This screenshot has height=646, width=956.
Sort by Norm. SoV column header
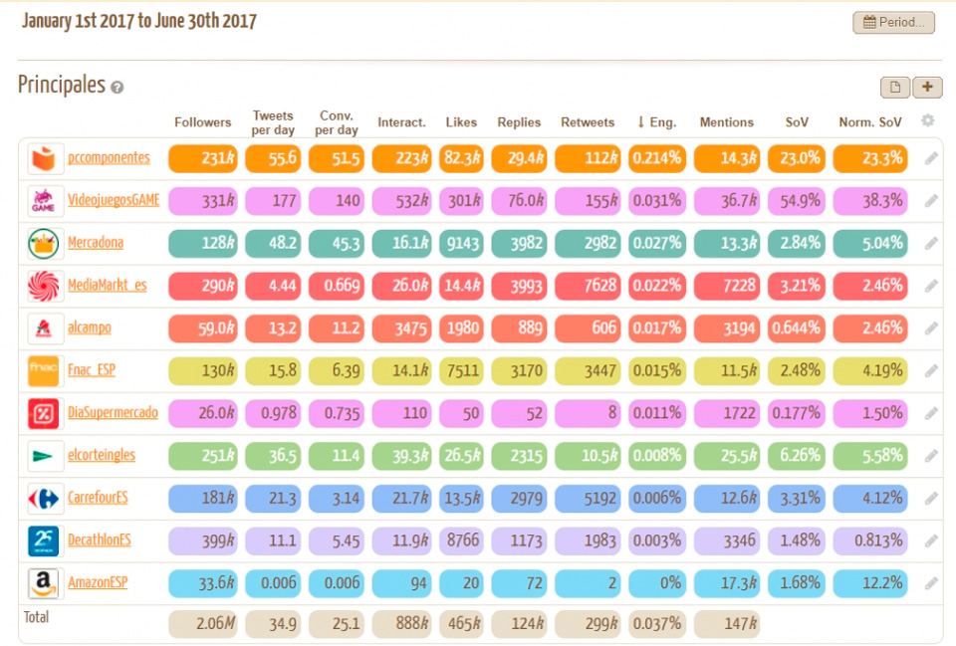[869, 122]
